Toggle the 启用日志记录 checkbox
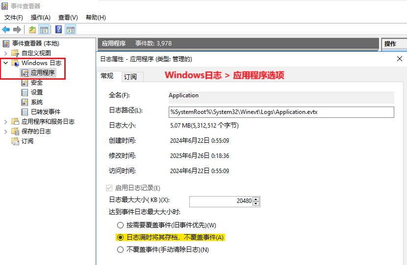The width and height of the screenshot is (407, 265). (x=109, y=188)
